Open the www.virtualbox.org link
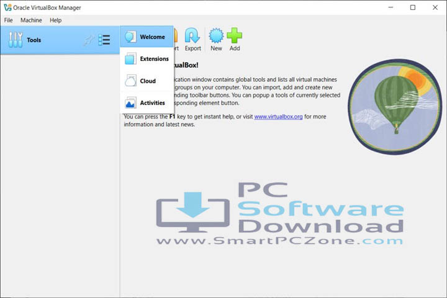 [278, 117]
